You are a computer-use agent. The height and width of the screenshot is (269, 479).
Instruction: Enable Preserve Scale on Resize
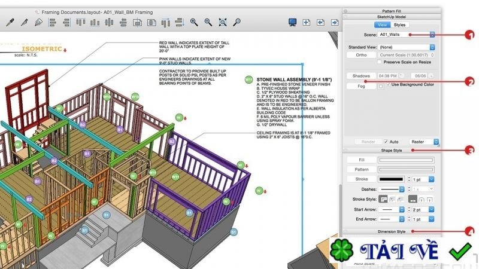(x=381, y=62)
